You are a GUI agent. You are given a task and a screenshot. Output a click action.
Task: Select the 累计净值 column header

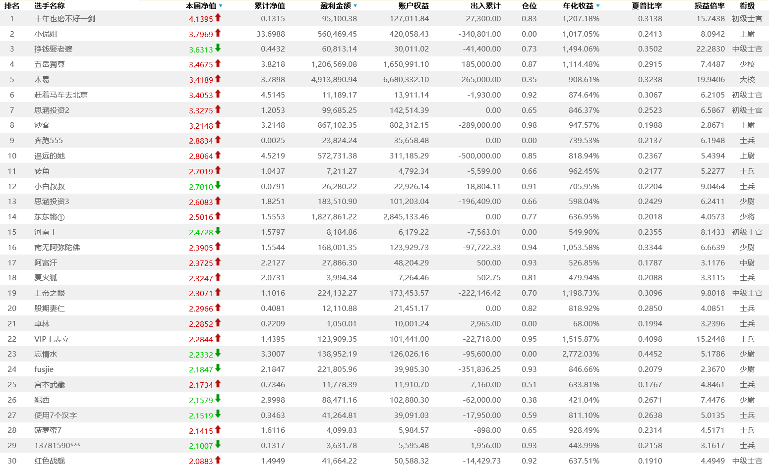(x=270, y=6)
